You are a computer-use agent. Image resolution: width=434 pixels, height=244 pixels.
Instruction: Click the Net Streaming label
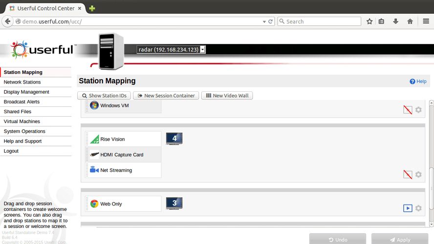(116, 170)
